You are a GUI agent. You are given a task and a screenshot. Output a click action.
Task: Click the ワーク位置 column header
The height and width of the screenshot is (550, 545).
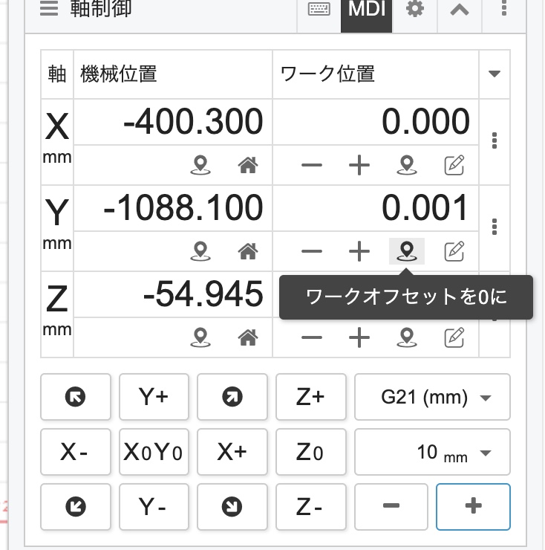coord(327,74)
